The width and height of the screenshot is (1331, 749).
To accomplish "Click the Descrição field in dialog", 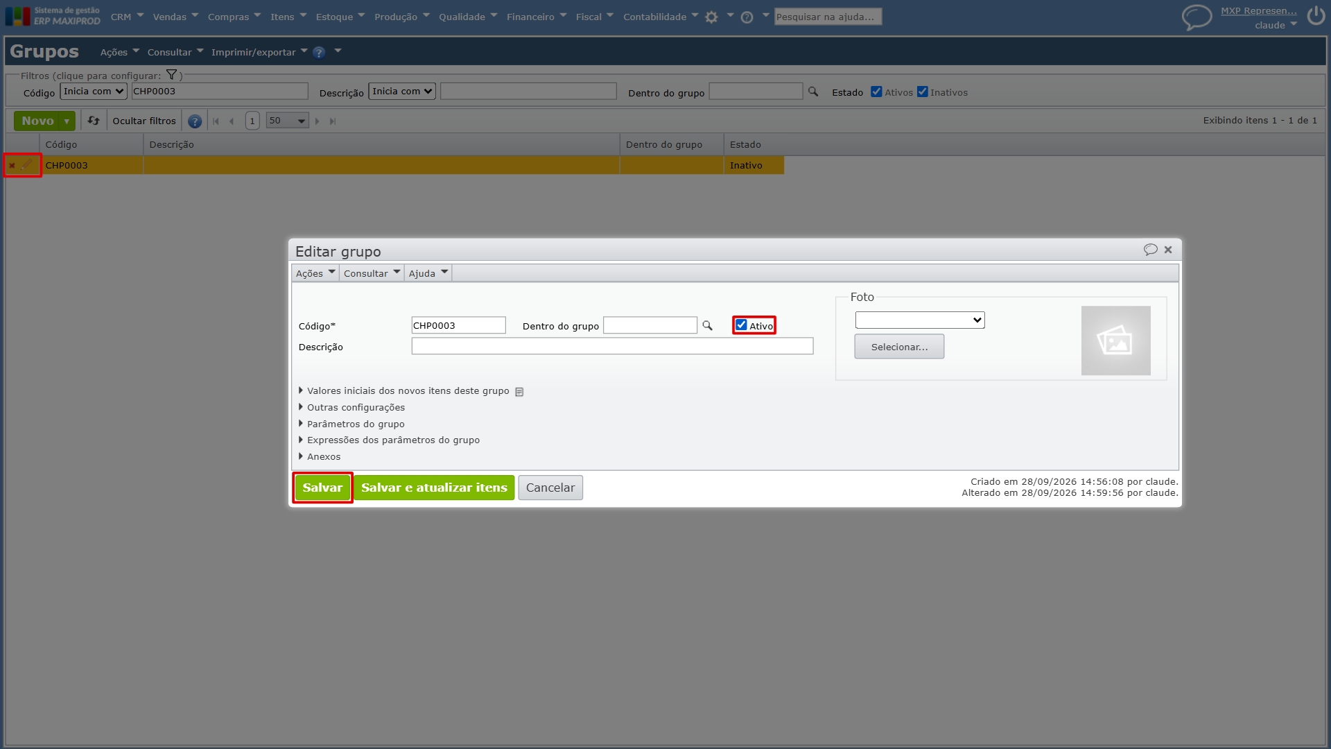I will 612,346.
